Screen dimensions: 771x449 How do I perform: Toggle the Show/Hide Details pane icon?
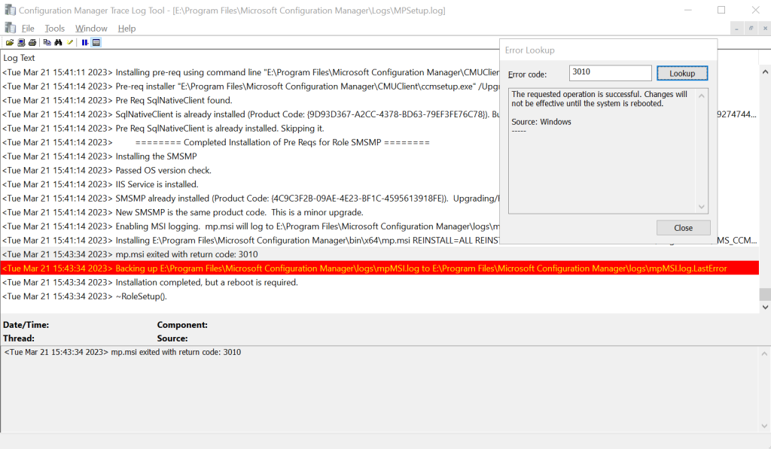[96, 43]
